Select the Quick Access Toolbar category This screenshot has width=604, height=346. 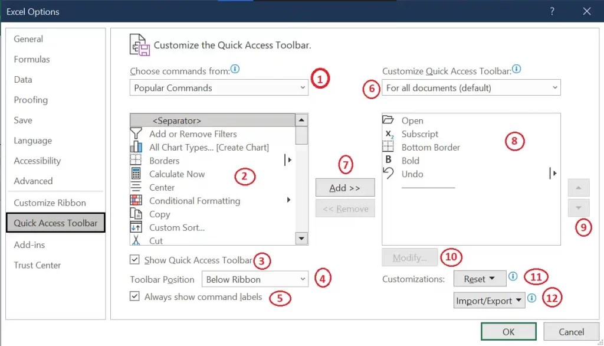[x=55, y=223]
